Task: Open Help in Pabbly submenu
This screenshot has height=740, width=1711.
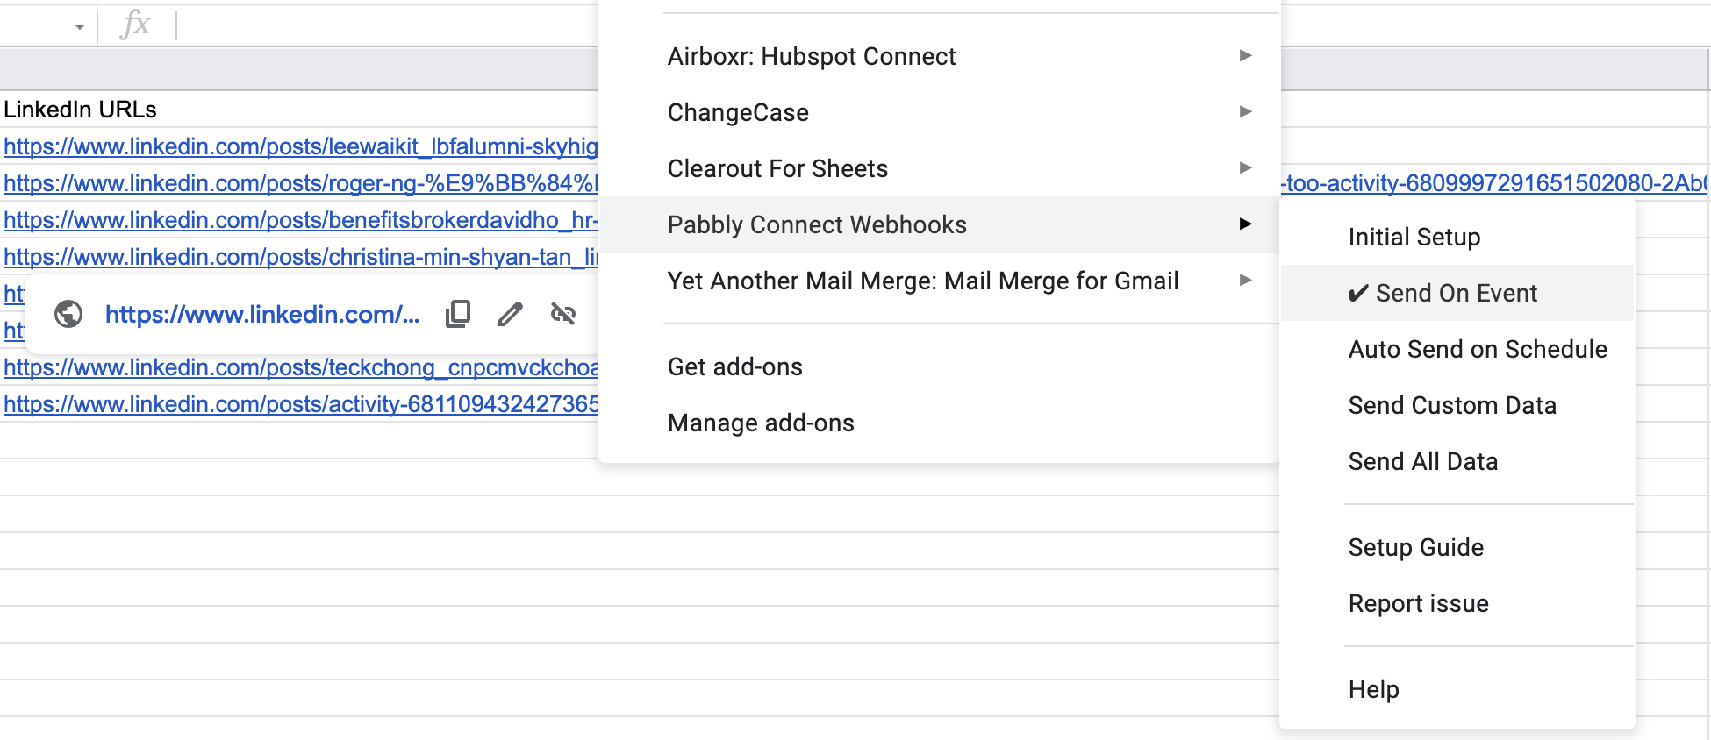Action: pyautogui.click(x=1457, y=689)
